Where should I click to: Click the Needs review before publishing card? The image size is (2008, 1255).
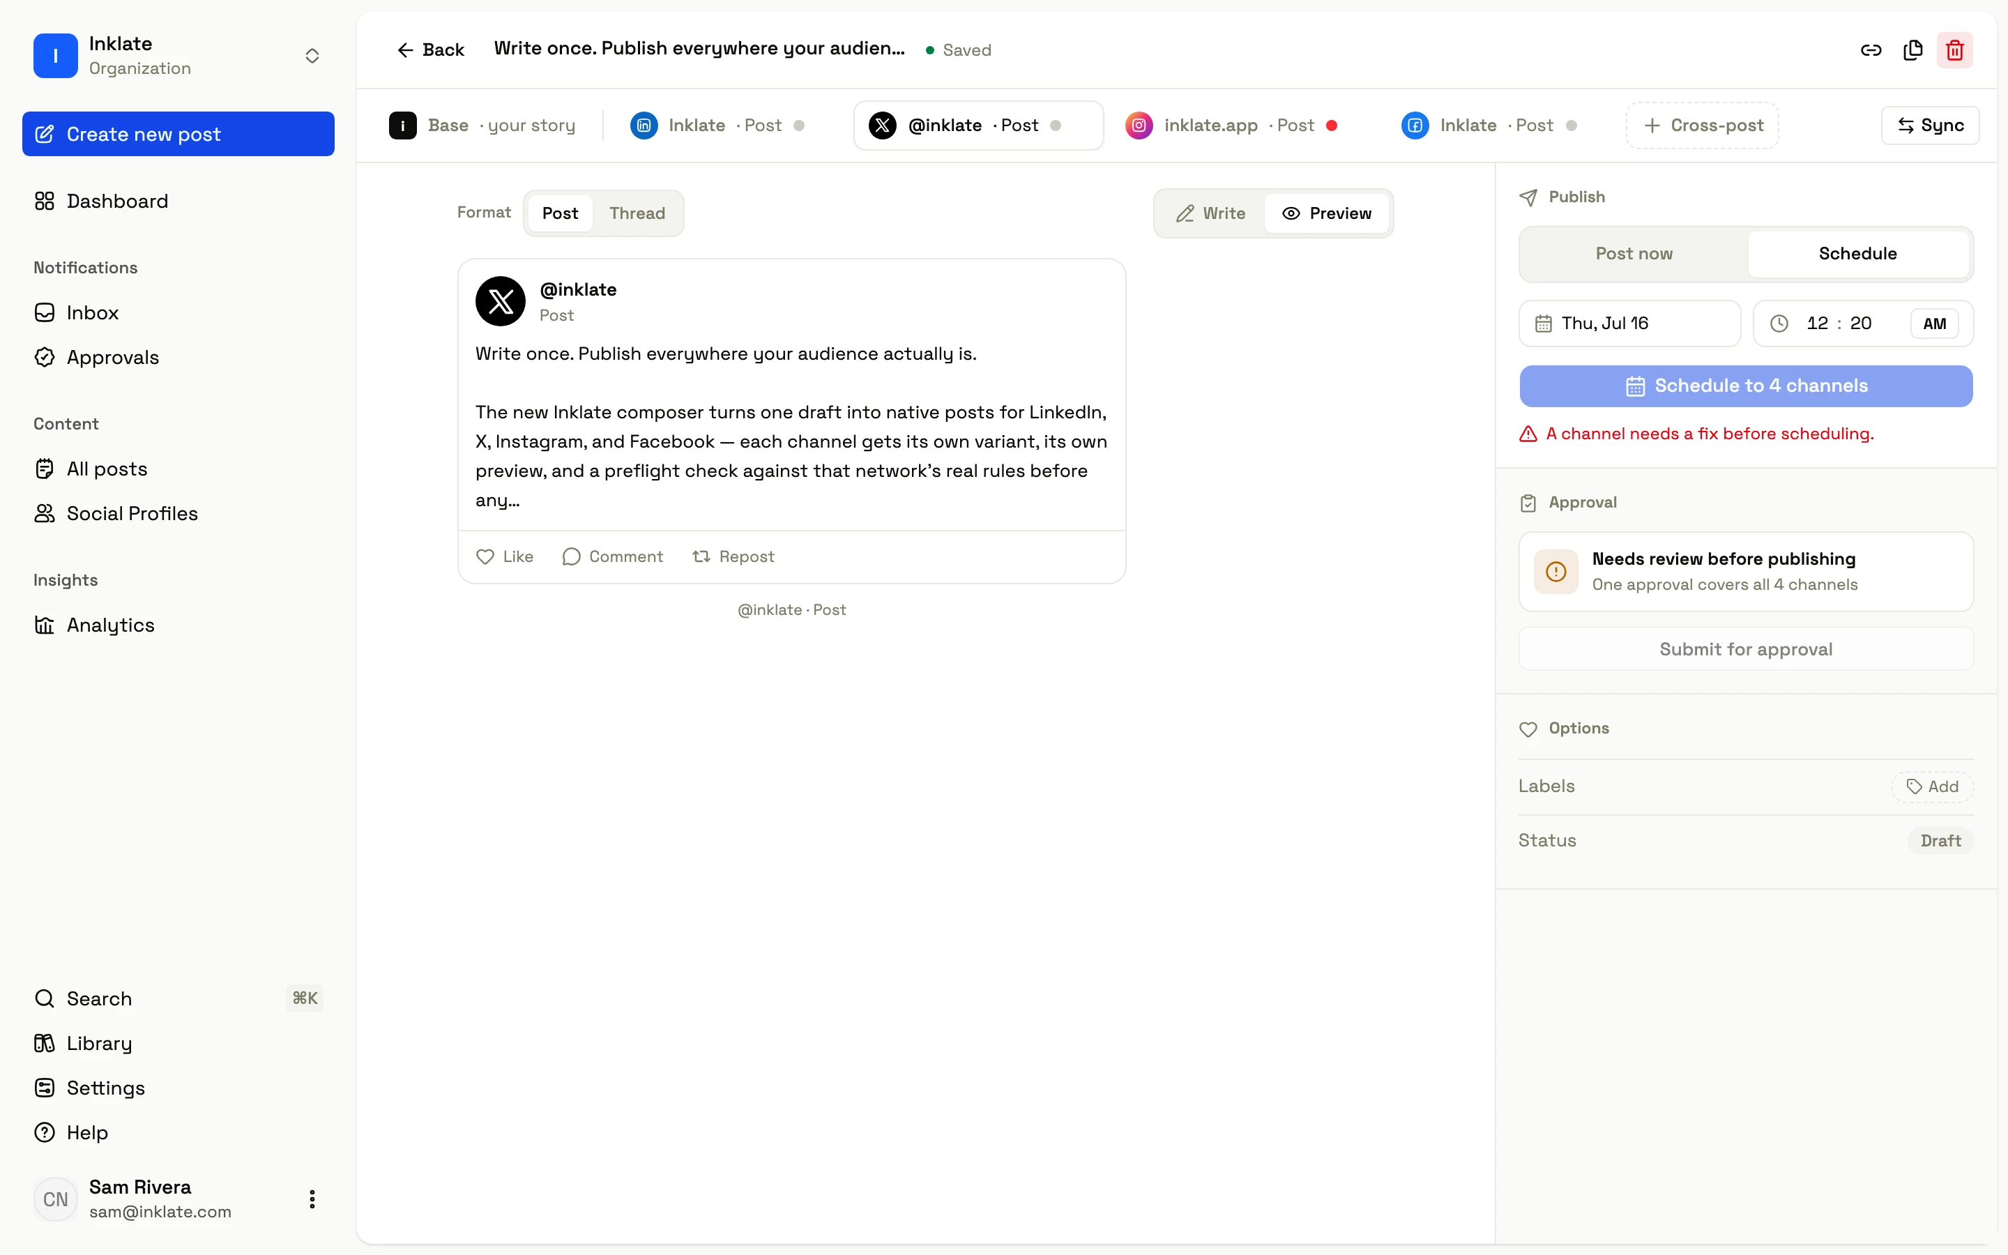[1746, 572]
